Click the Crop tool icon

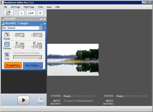(x=7, y=55)
